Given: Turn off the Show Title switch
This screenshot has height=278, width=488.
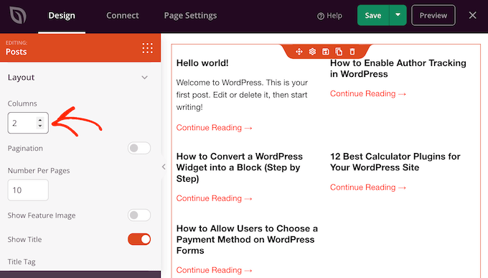Looking at the screenshot, I should (139, 239).
